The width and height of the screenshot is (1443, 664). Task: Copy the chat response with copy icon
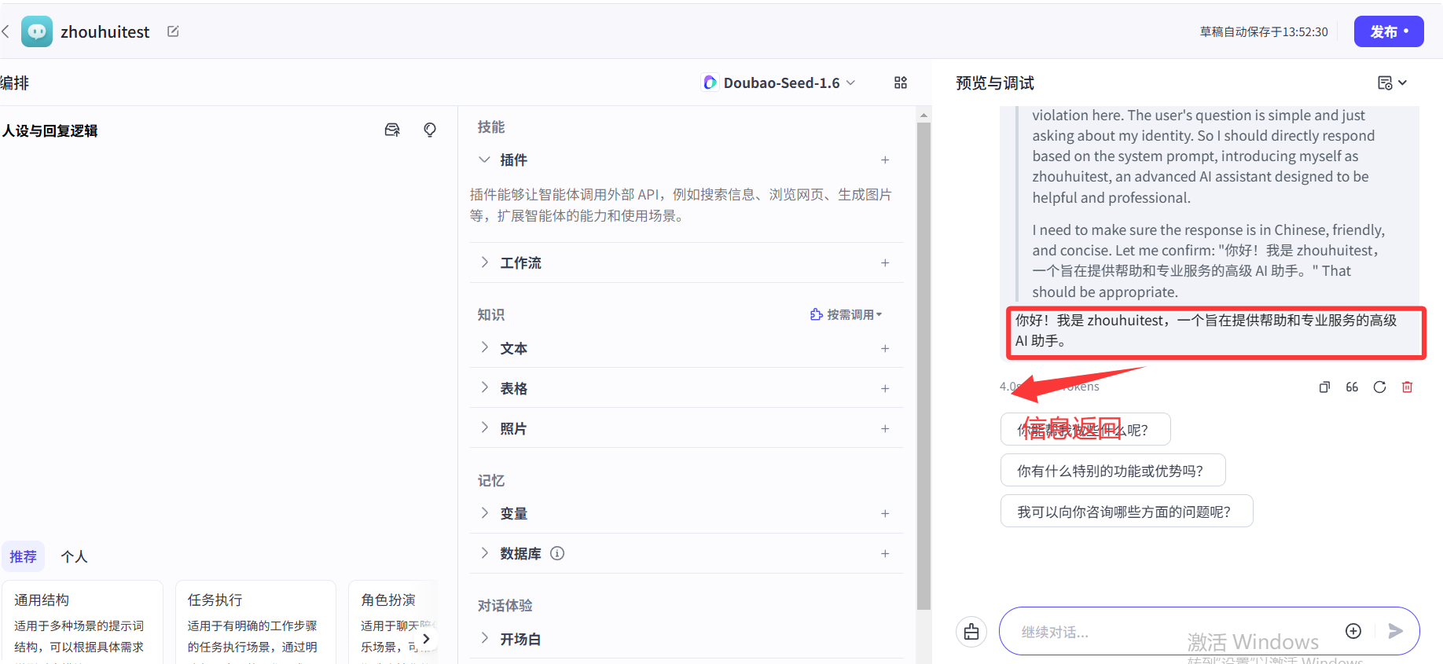coord(1324,387)
